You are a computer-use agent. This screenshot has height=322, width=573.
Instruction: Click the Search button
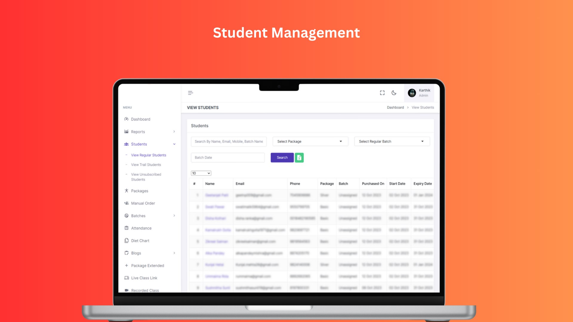282,157
